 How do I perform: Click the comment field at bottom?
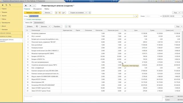93,98
